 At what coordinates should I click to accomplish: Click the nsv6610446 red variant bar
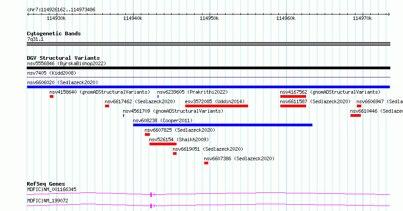356,115
